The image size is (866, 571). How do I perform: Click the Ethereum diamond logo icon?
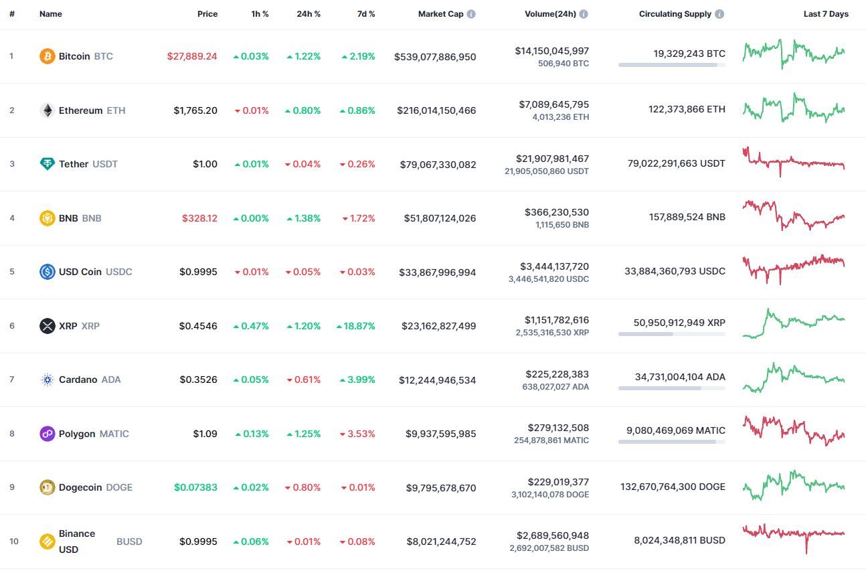point(47,110)
